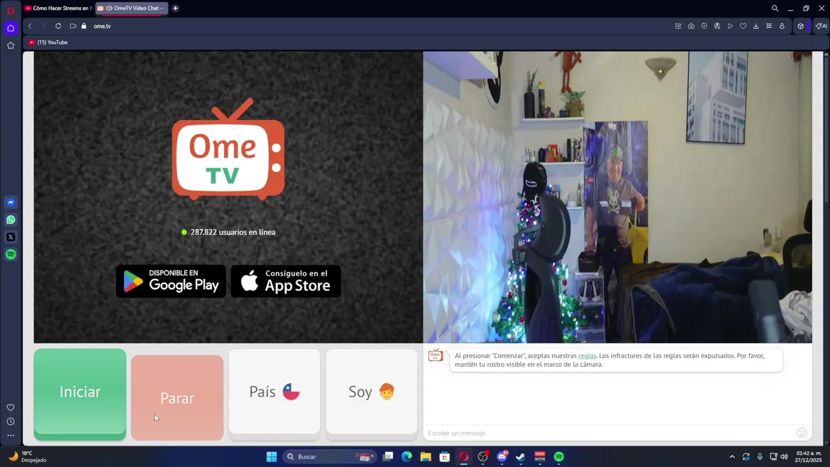
Task: Open the App Store download badge
Action: point(286,281)
